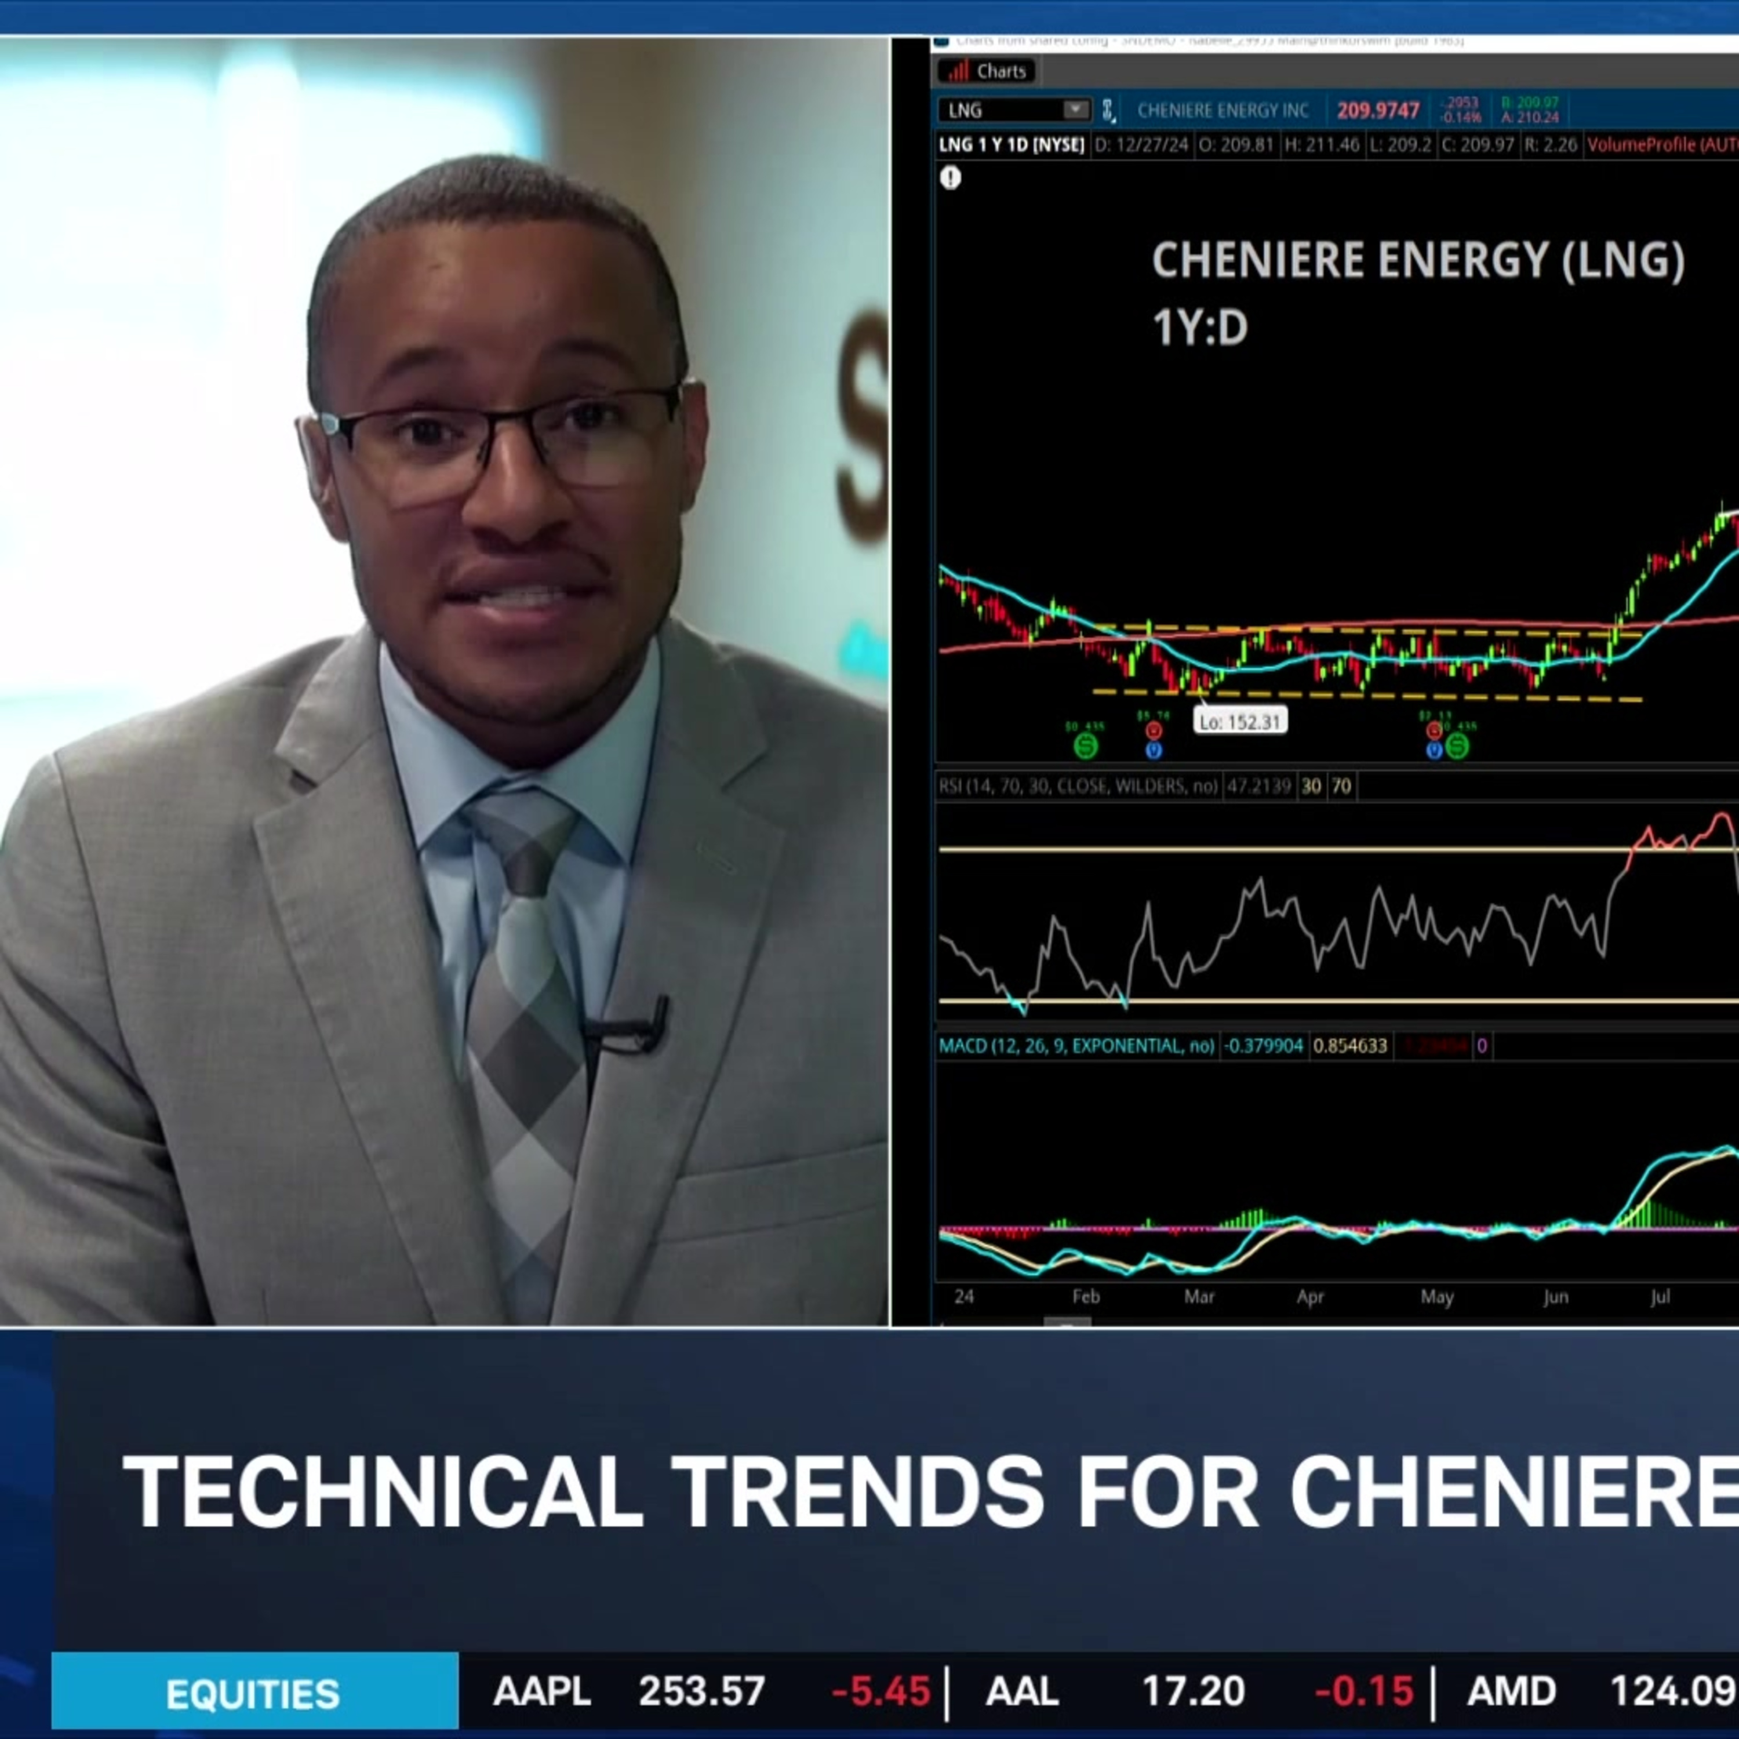Image resolution: width=1739 pixels, height=1739 pixels.
Task: Click the first green dividend dollar icon
Action: pos(1086,745)
